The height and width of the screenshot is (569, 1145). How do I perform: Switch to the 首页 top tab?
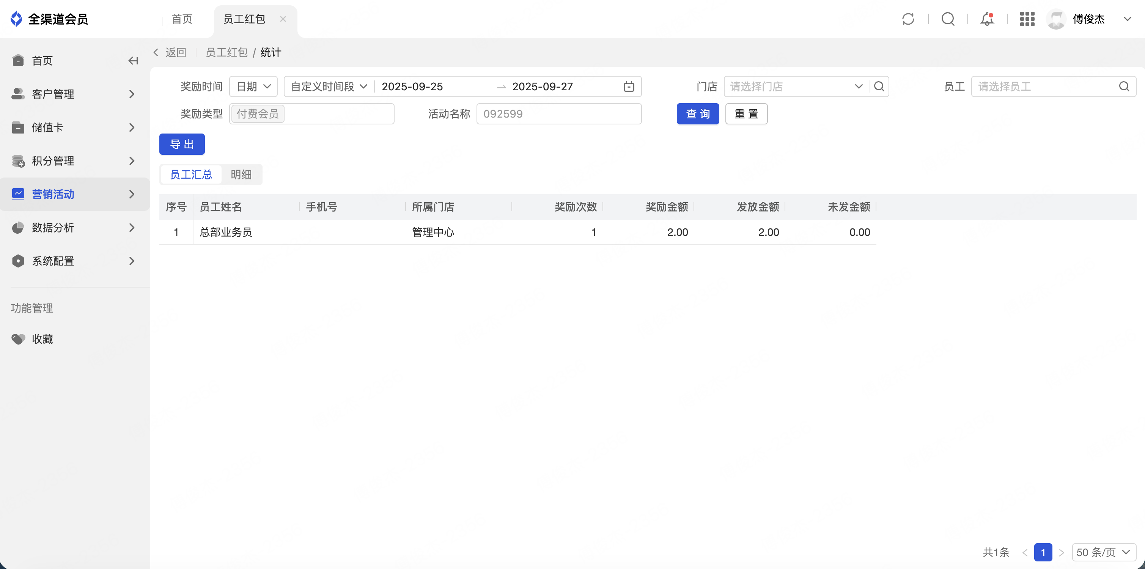182,19
